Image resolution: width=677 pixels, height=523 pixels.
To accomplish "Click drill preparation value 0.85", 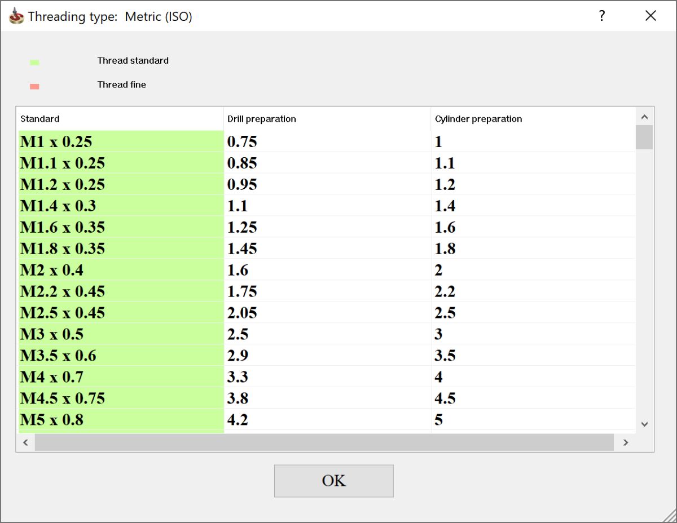I will 242,163.
